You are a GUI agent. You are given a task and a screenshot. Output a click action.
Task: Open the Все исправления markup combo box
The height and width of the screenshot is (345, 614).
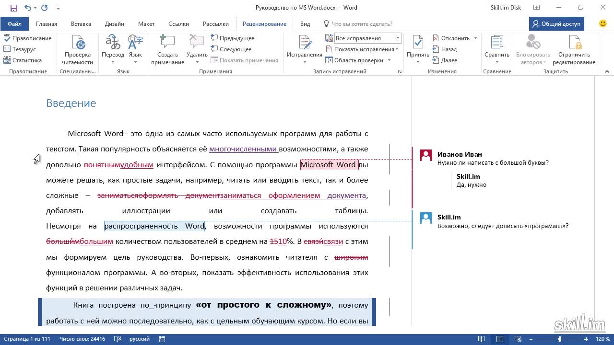[368, 38]
